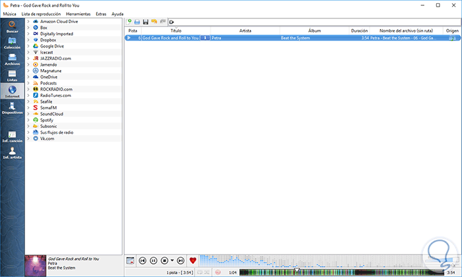The width and height of the screenshot is (462, 277).
Task: Click the clear playlist icon
Action: [130, 261]
